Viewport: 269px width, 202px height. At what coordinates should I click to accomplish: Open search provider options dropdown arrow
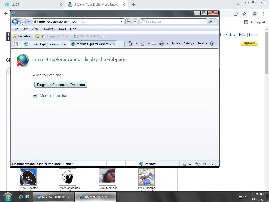(215, 21)
